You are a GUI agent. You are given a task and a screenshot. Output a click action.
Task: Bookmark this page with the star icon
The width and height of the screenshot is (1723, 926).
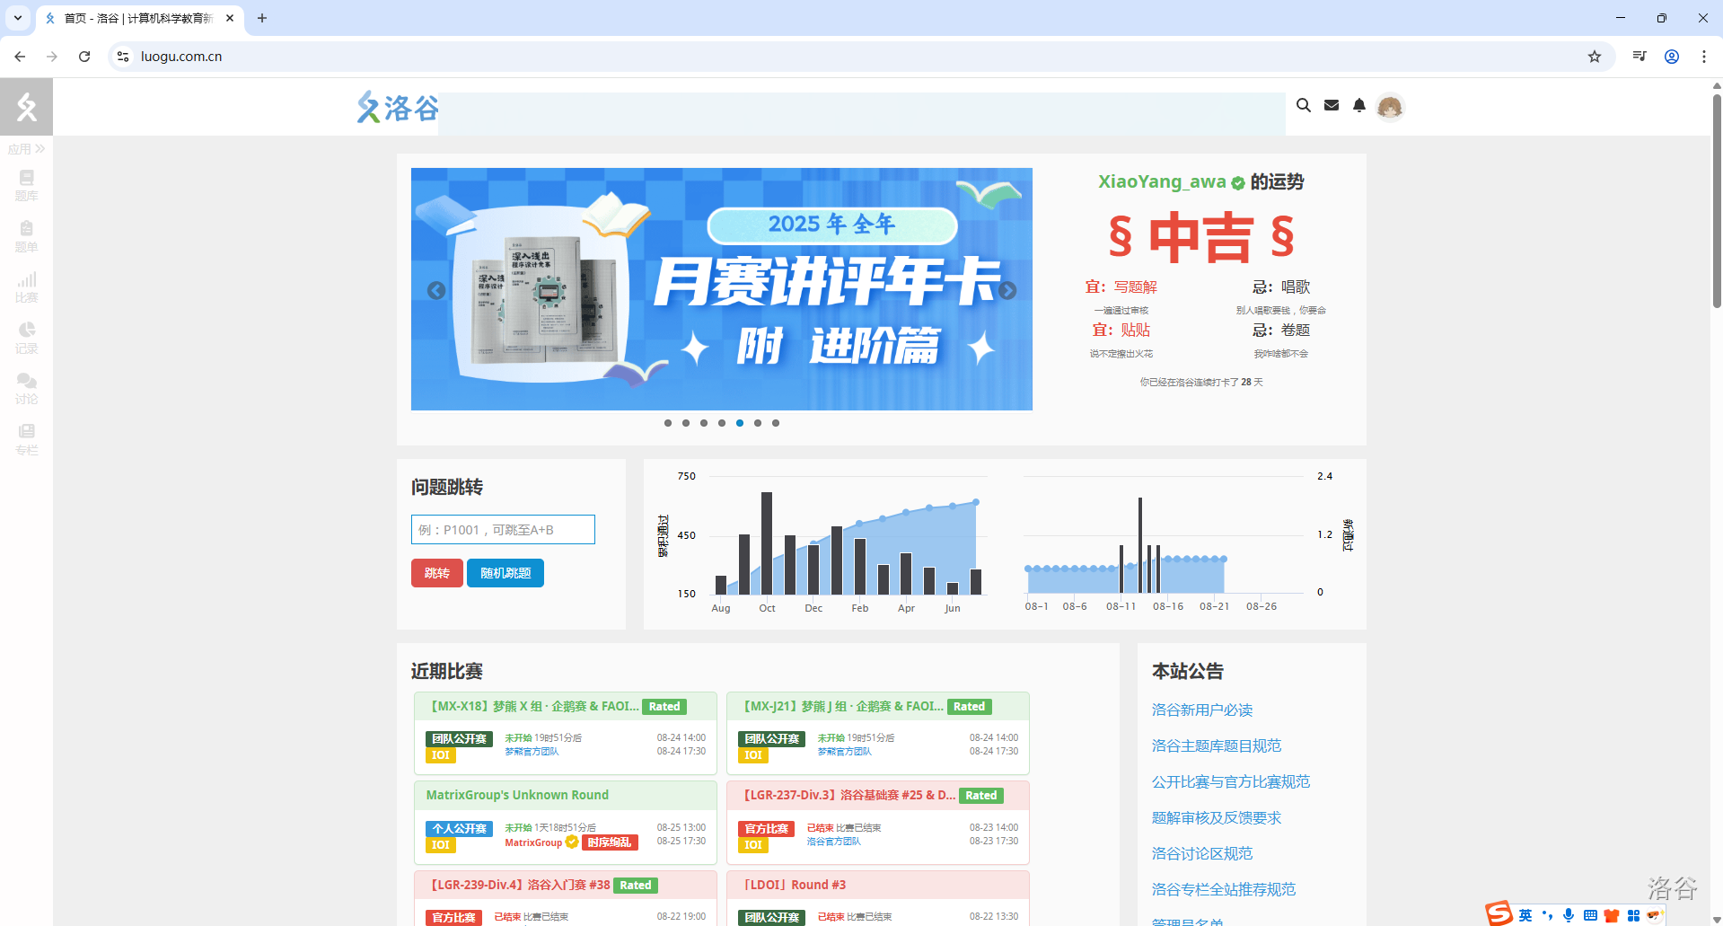pyautogui.click(x=1595, y=57)
